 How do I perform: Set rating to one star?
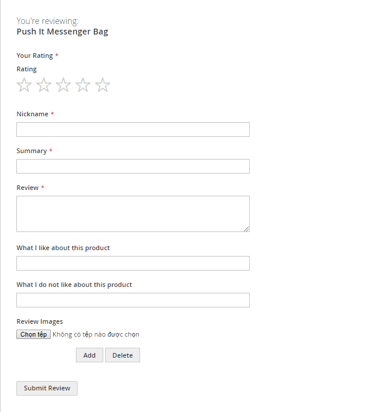tap(24, 85)
